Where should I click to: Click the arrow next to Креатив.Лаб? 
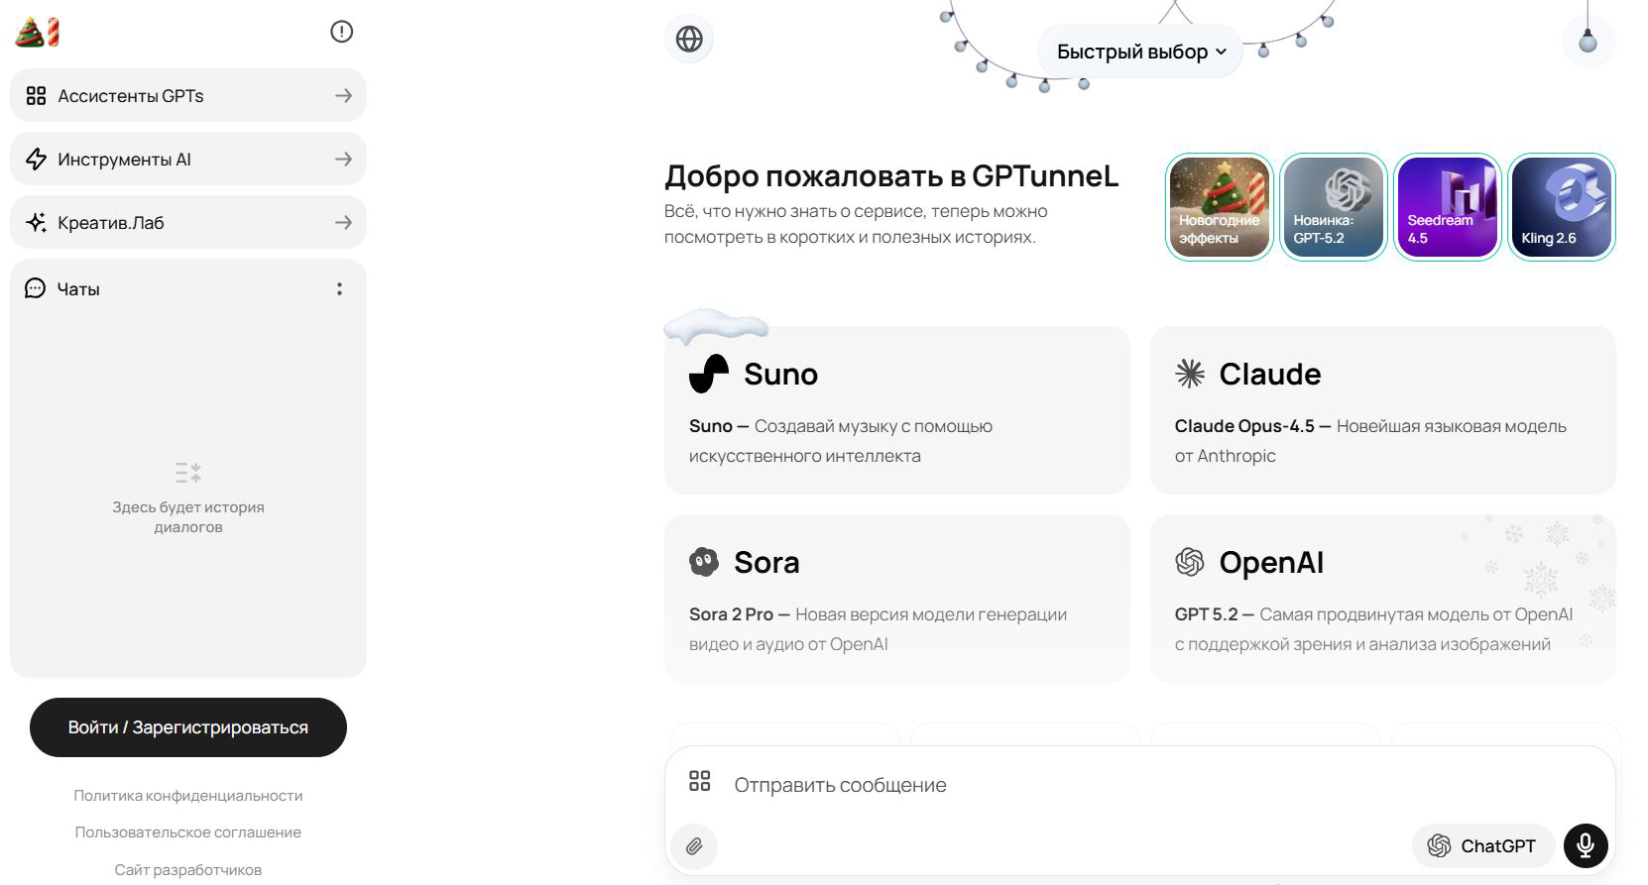pyautogui.click(x=343, y=222)
